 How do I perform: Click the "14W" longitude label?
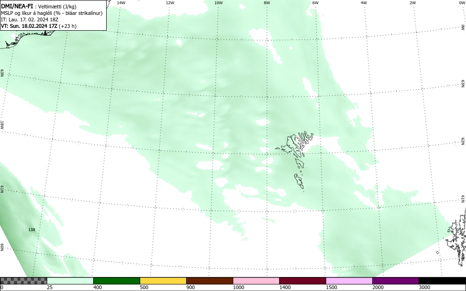[121, 3]
